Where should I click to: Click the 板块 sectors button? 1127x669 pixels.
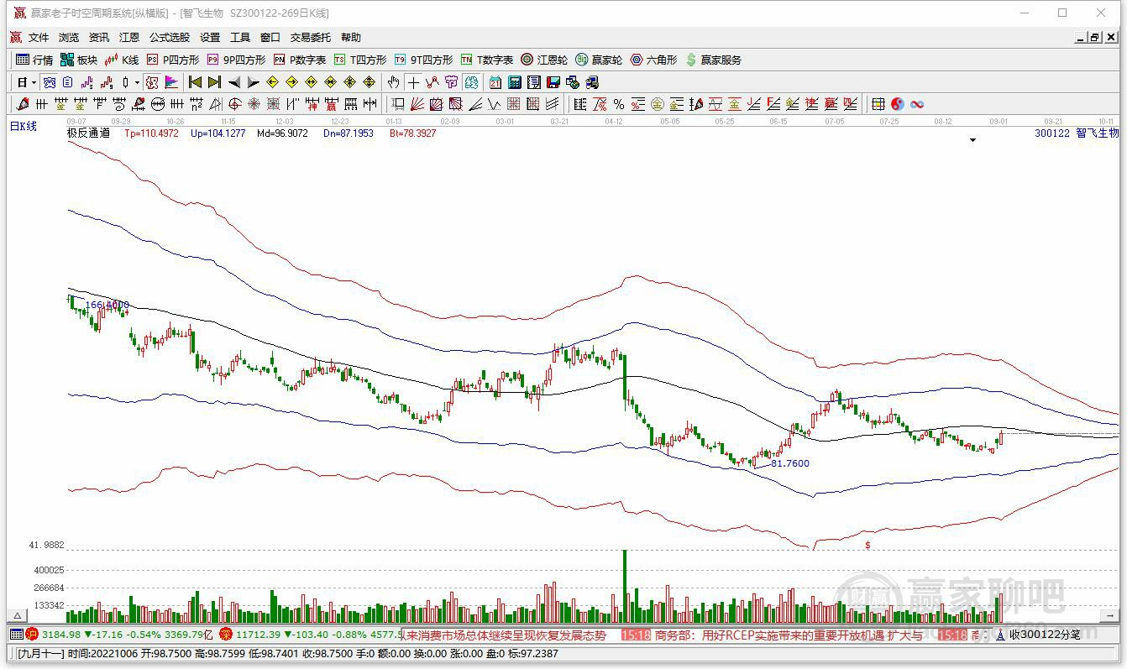tap(79, 60)
